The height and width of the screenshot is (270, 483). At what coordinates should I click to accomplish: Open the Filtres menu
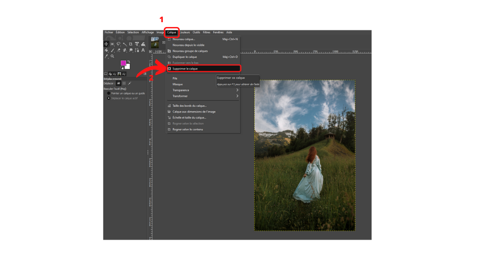[206, 32]
